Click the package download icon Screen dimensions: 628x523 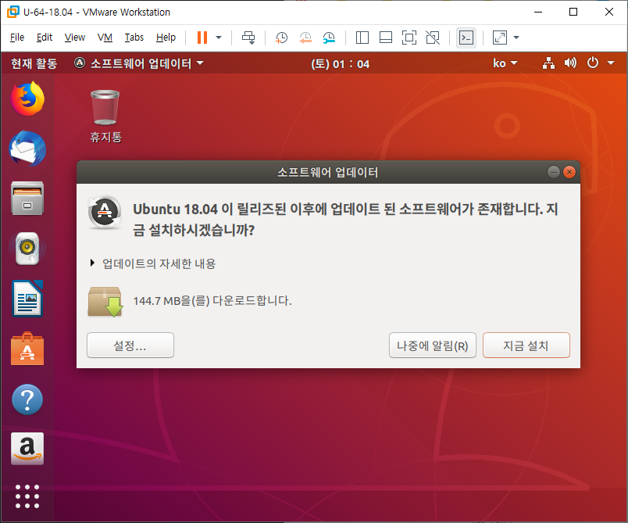click(x=105, y=302)
